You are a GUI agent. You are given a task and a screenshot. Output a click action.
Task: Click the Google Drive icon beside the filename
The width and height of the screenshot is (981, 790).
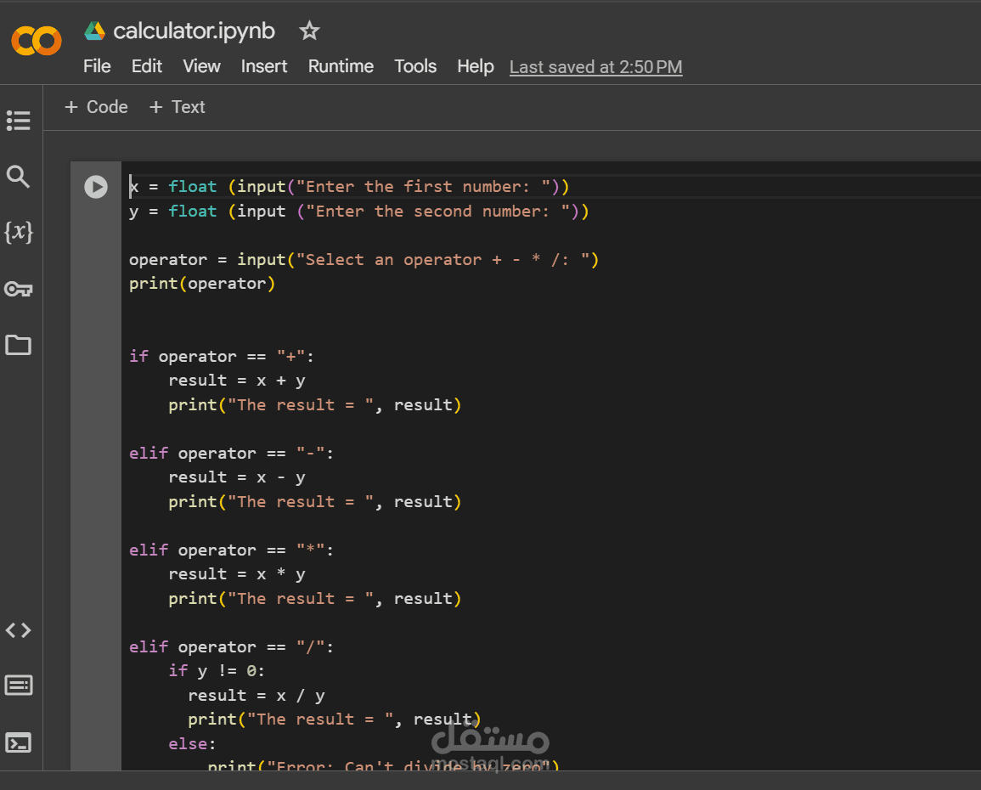point(94,31)
